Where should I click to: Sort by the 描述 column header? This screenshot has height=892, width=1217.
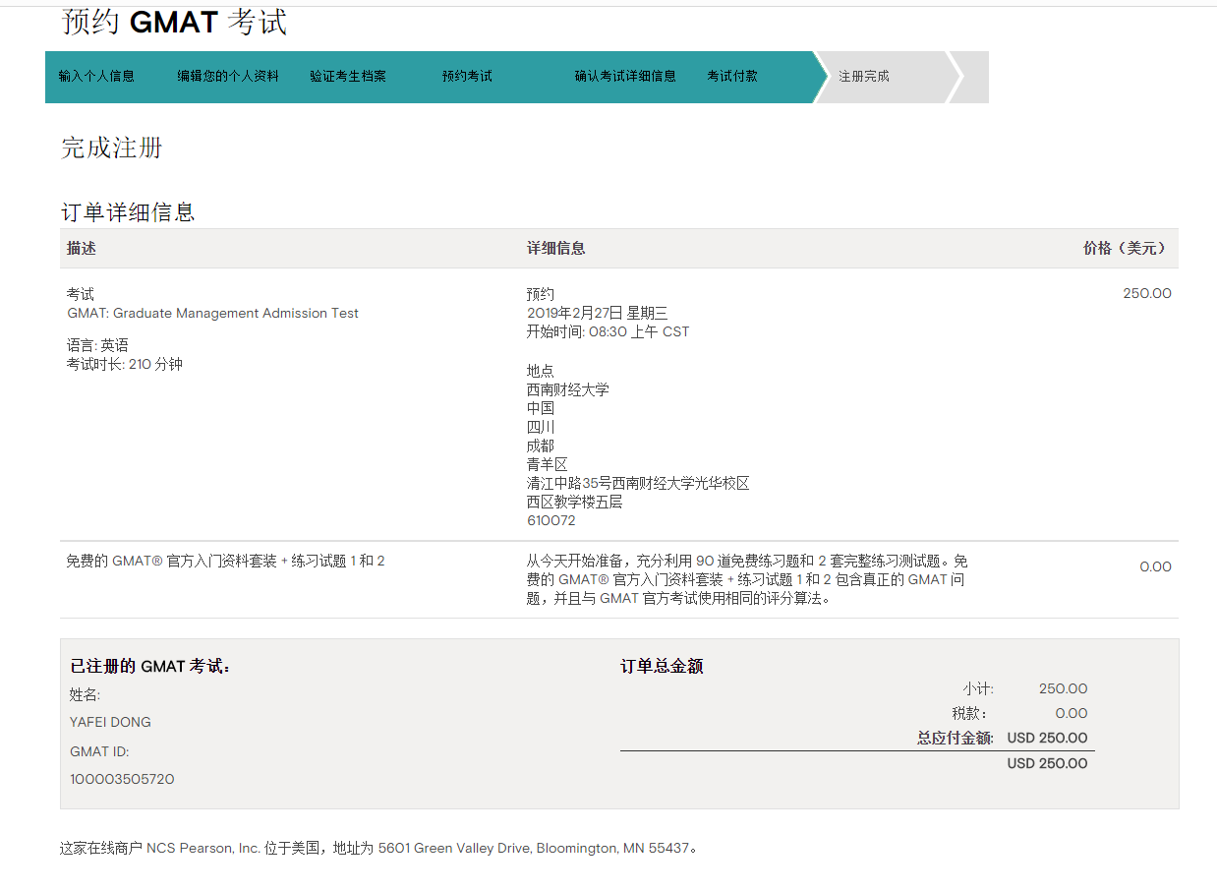79,248
